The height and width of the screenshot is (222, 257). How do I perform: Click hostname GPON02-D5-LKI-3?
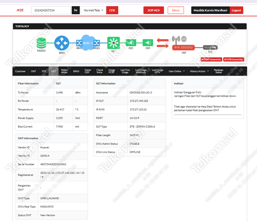click(x=141, y=92)
